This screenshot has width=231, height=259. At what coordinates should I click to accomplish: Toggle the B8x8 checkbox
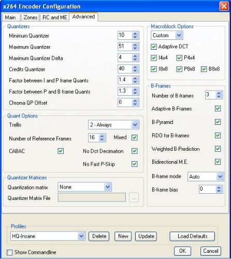(204, 69)
